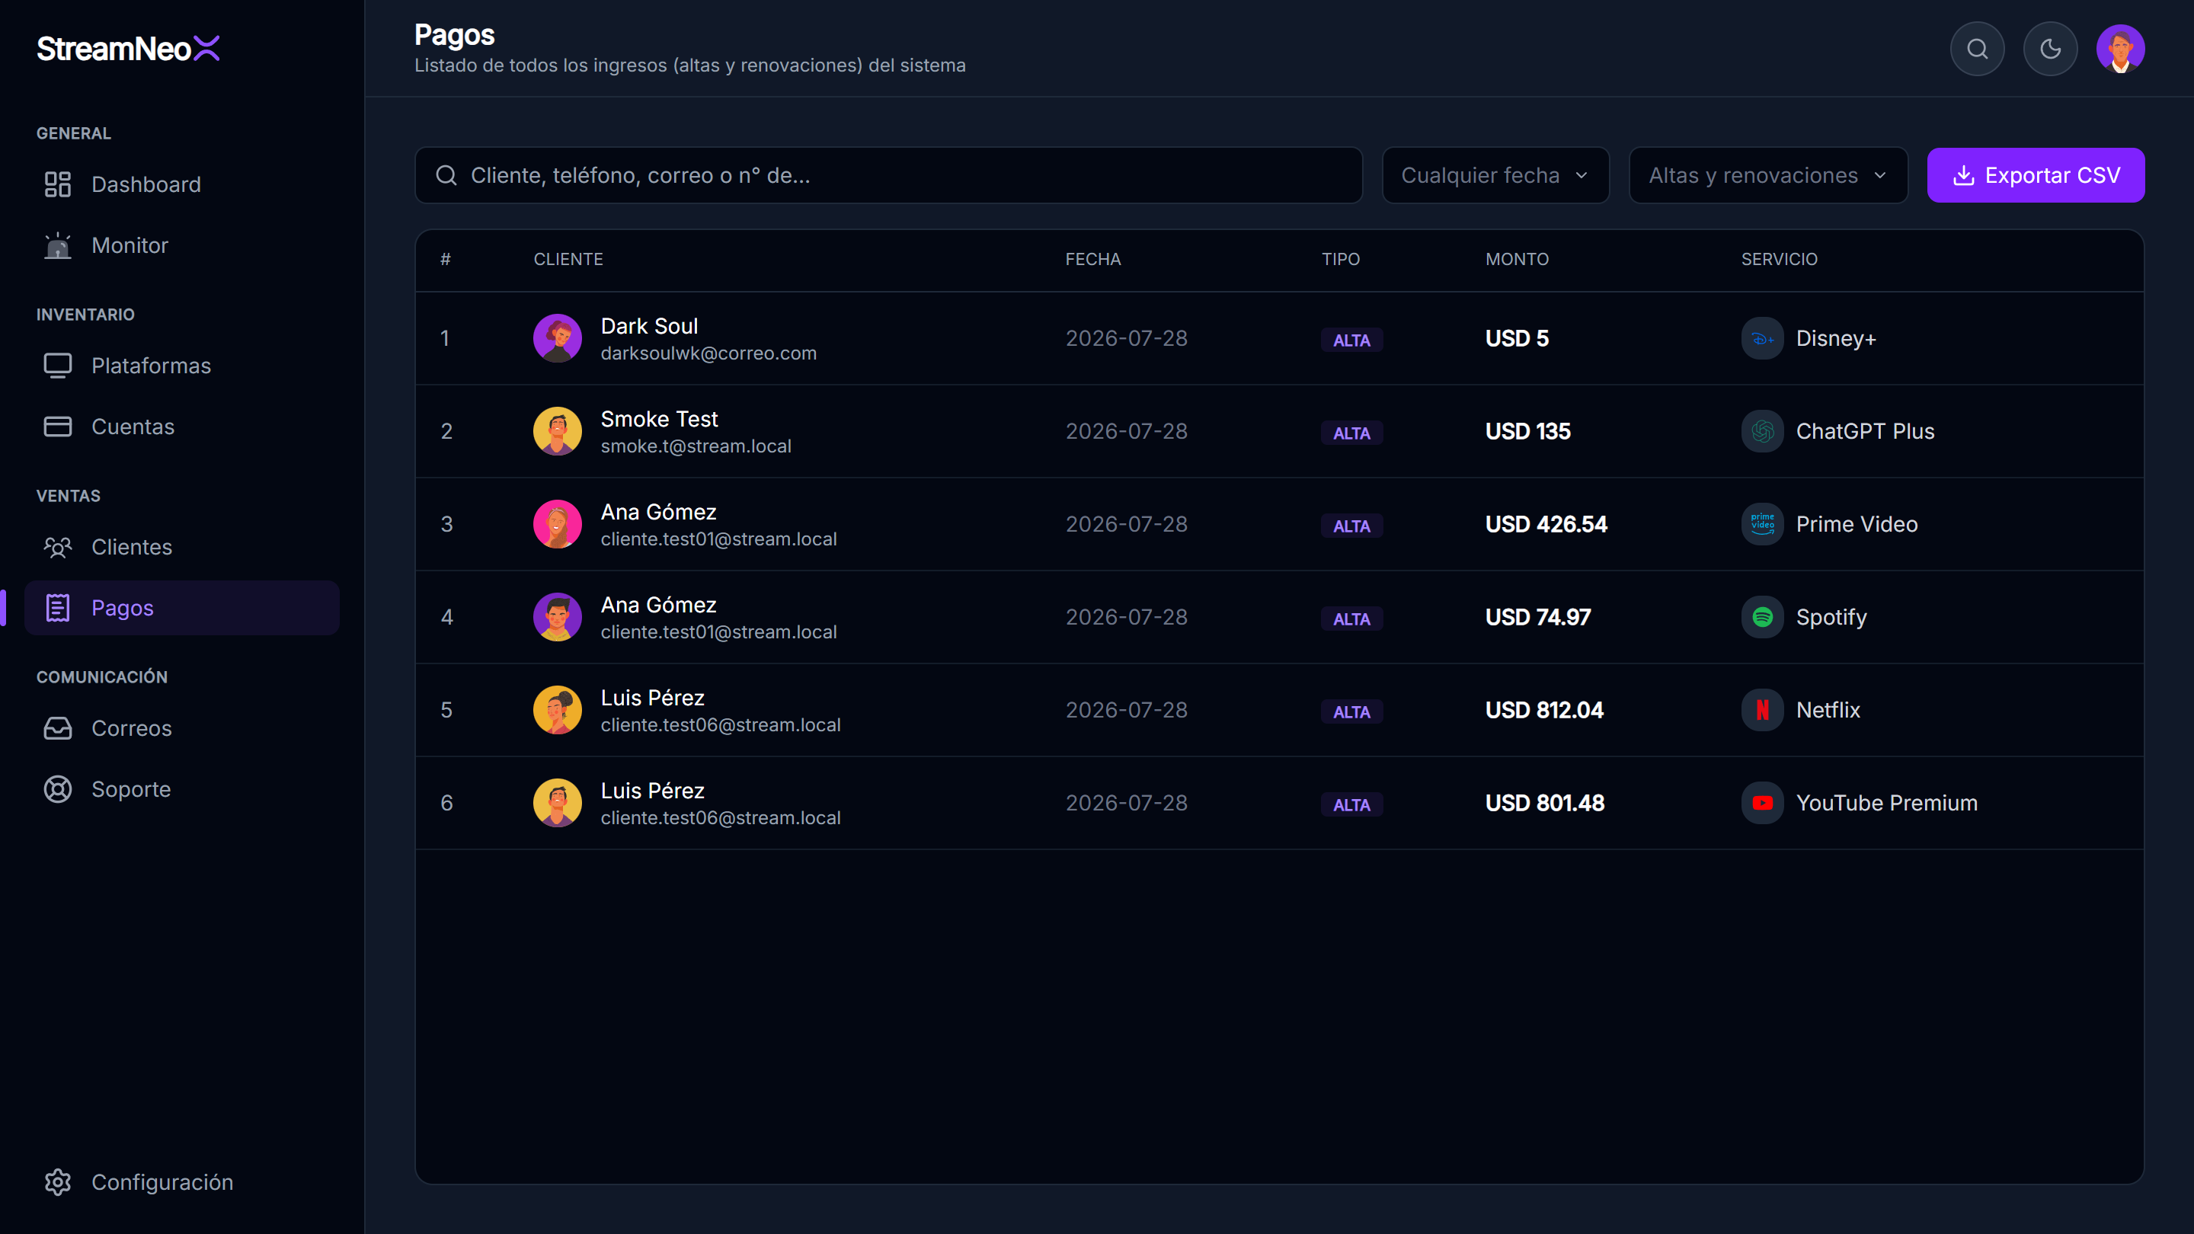Click the StreamNeo logo
Image resolution: width=2194 pixels, height=1234 pixels.
pyautogui.click(x=128, y=49)
